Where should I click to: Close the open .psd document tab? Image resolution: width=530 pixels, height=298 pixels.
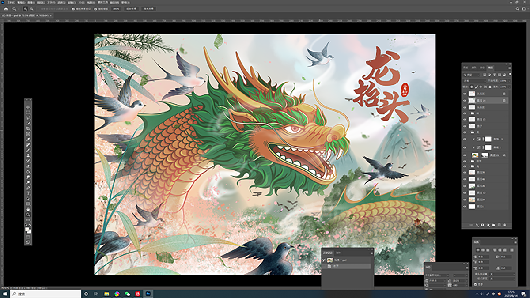tap(51, 15)
